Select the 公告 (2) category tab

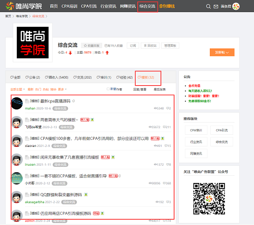[33, 78]
